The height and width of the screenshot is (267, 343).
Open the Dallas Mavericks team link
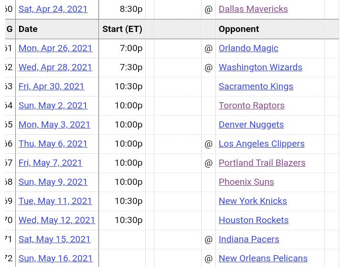[253, 9]
